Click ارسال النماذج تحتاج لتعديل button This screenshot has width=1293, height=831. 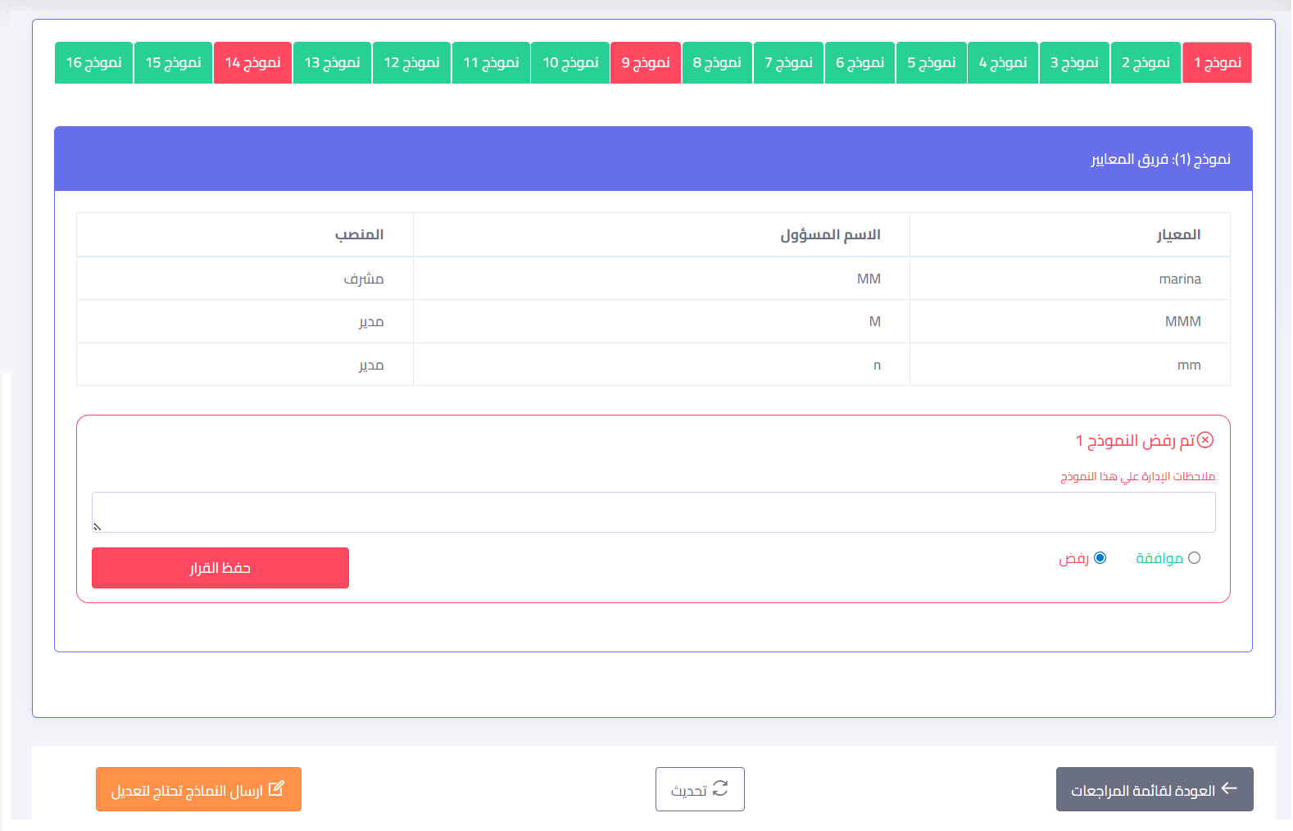point(198,789)
